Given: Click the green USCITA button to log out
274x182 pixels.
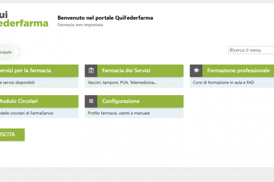Looking at the screenshot, I should pos(12,135).
